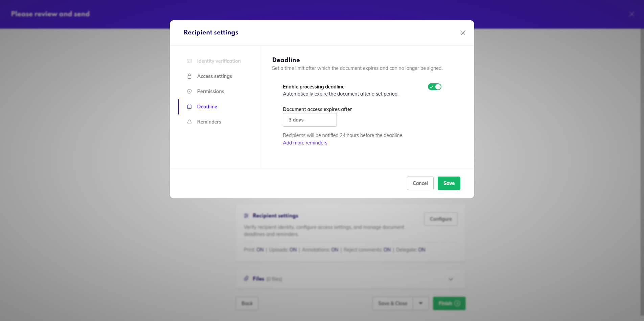Click the Deadline calendar icon

(x=189, y=107)
